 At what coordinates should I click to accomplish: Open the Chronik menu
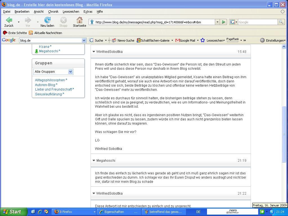pyautogui.click(x=53, y=12)
